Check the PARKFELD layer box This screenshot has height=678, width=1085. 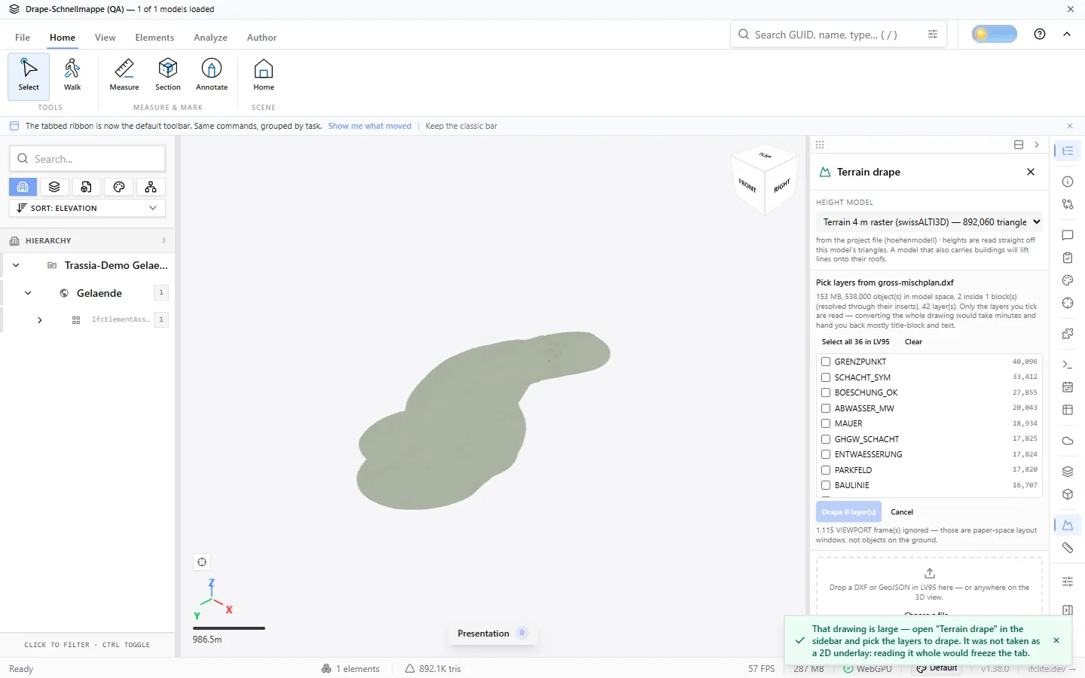[826, 470]
